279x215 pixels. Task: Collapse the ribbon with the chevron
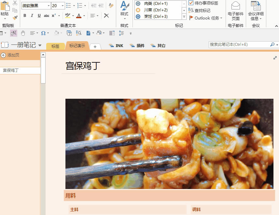tap(276, 26)
